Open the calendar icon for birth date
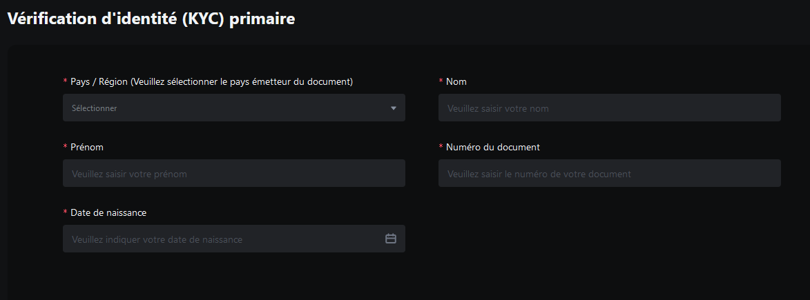This screenshot has width=810, height=300. (391, 239)
